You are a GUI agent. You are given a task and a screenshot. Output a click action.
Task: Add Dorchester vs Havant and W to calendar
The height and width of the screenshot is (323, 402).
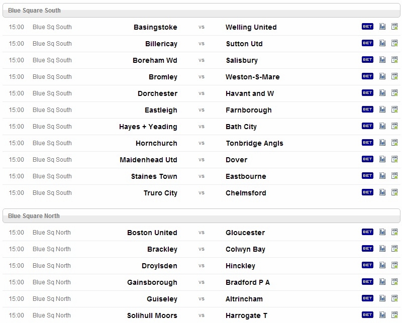[394, 93]
